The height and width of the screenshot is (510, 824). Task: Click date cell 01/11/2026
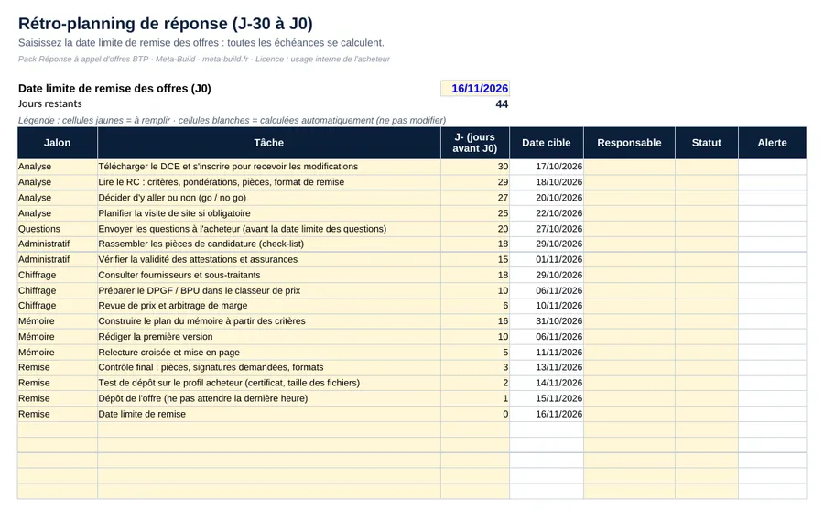tap(547, 259)
